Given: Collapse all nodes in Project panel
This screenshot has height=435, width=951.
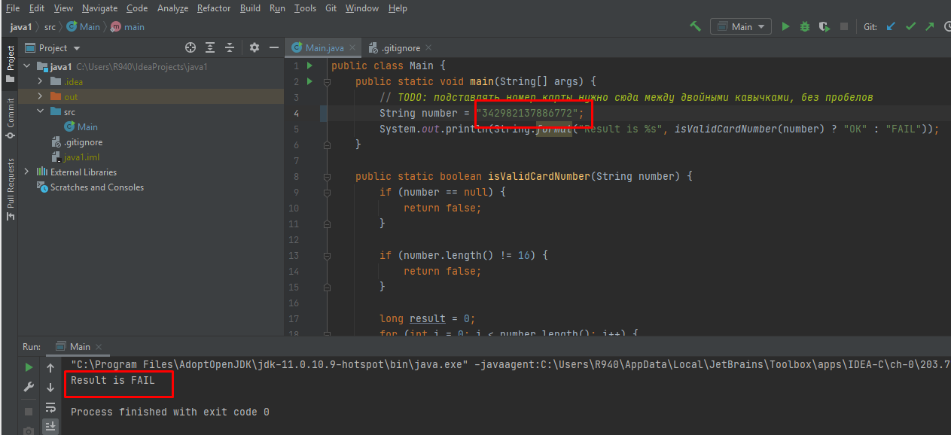Looking at the screenshot, I should pos(230,47).
